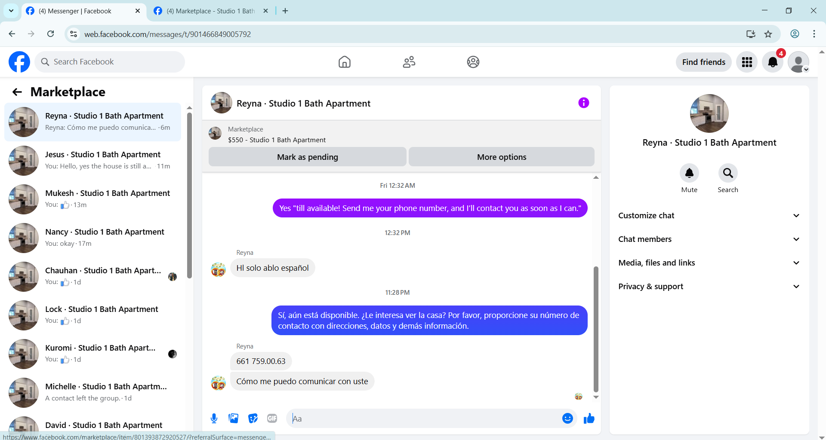Bookmark this tab with star icon
The image size is (826, 440).
tap(768, 34)
